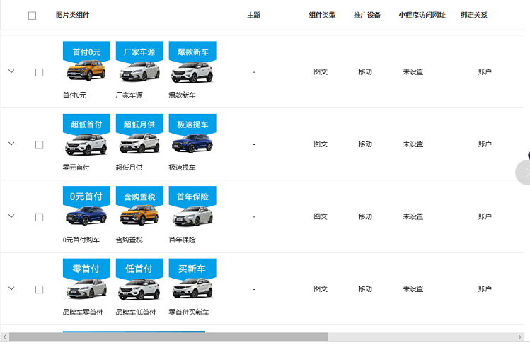Viewport: 530px width, 345px height.
Task: Expand the 0元首付 row chevron
Action: 11,216
